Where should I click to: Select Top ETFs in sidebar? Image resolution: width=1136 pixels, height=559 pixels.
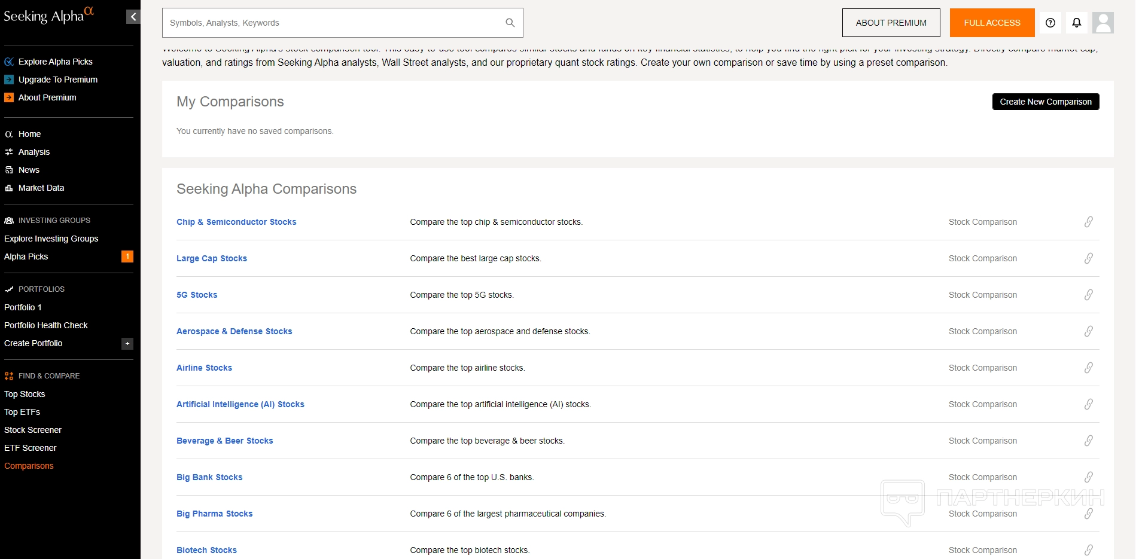[22, 412]
